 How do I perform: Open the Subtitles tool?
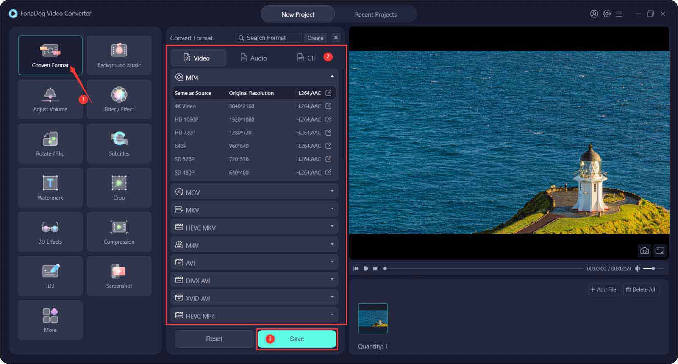(119, 144)
